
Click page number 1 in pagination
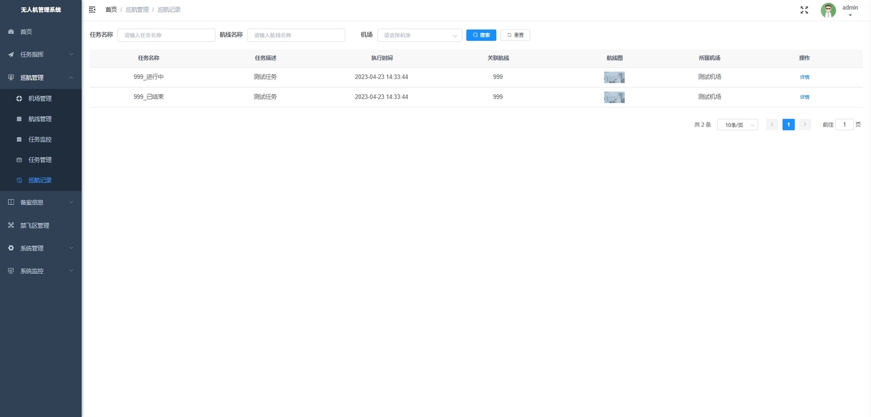[x=788, y=125]
